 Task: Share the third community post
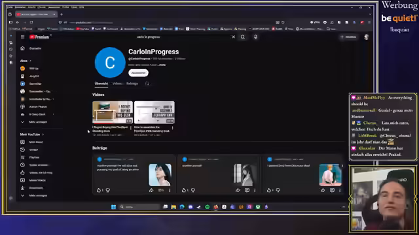[x=323, y=190]
